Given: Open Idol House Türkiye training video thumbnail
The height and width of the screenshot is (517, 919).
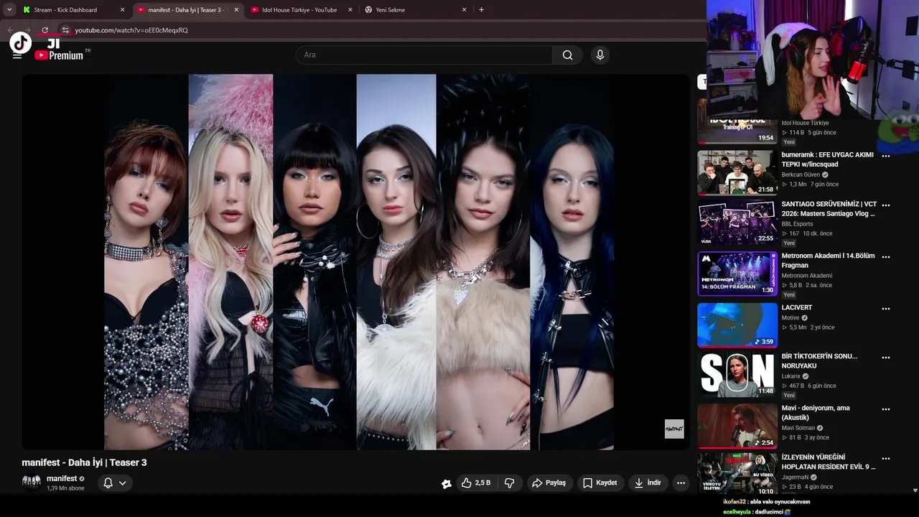Looking at the screenshot, I should coord(737,131).
